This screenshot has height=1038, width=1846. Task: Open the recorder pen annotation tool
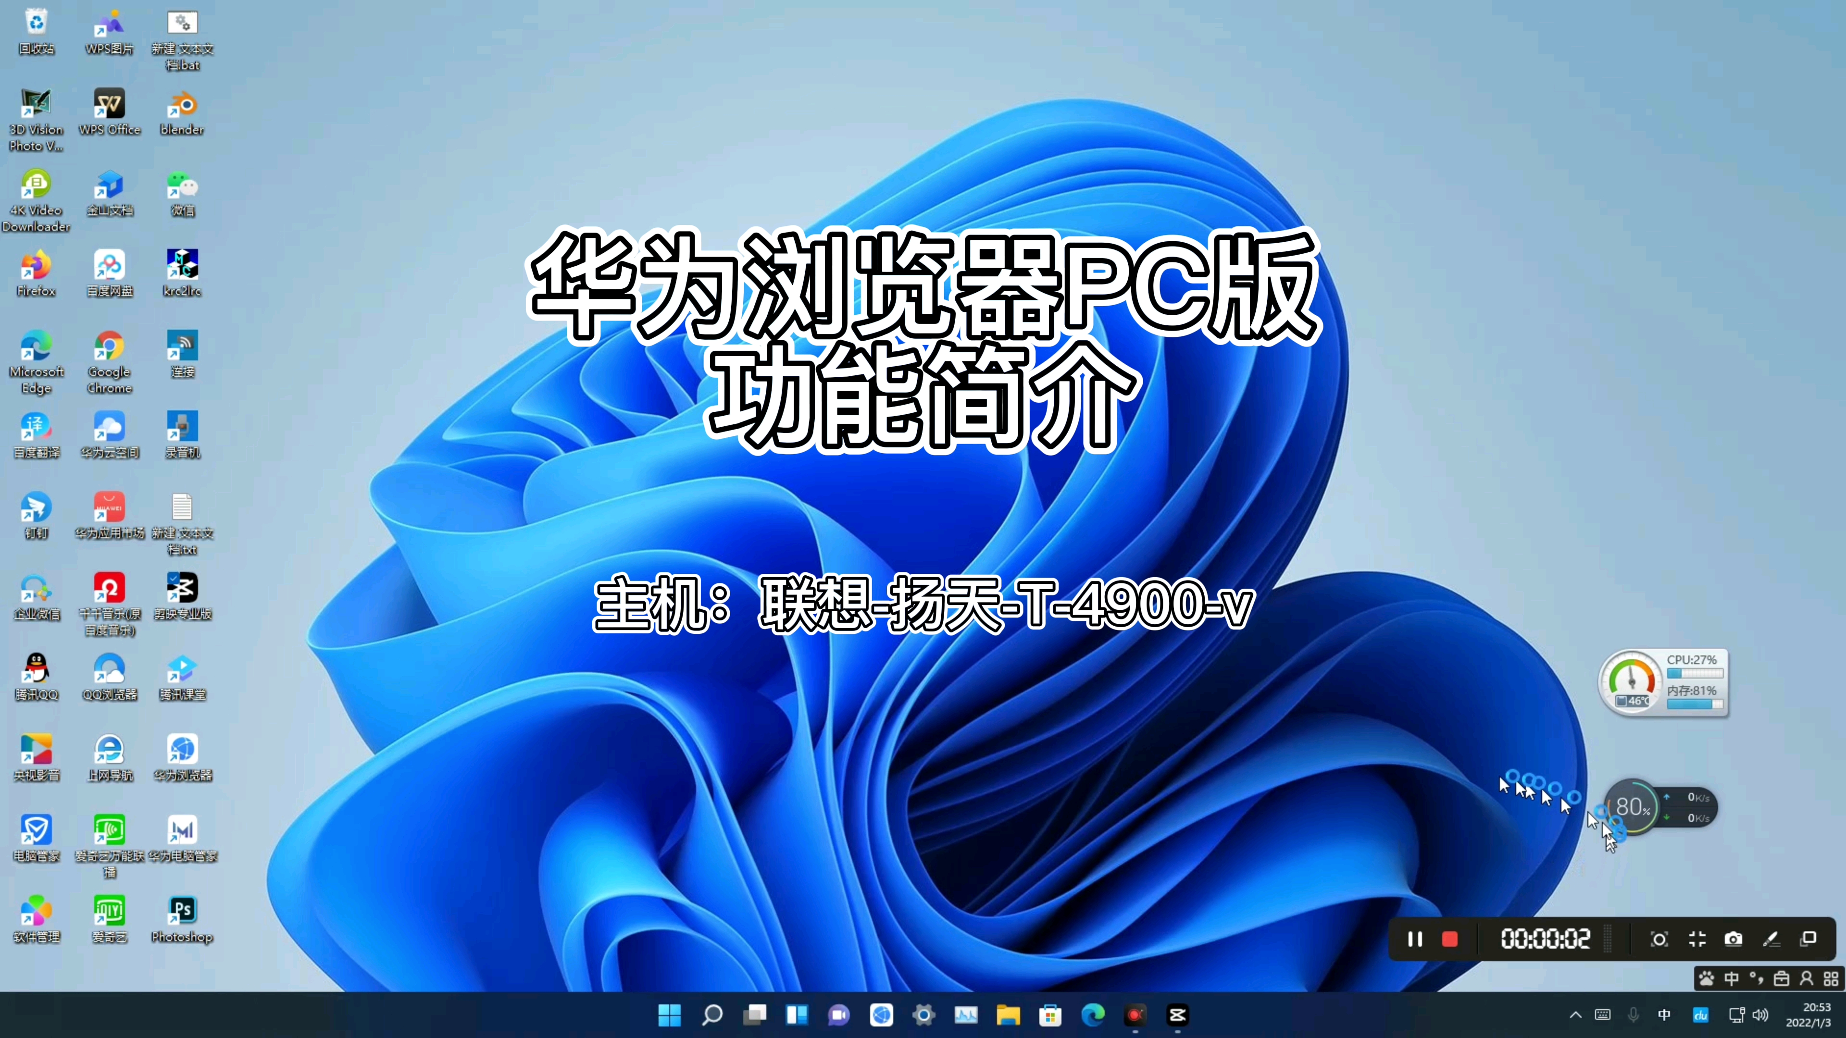pyautogui.click(x=1771, y=939)
